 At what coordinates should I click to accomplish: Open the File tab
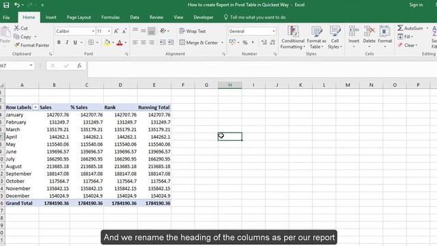click(6, 17)
